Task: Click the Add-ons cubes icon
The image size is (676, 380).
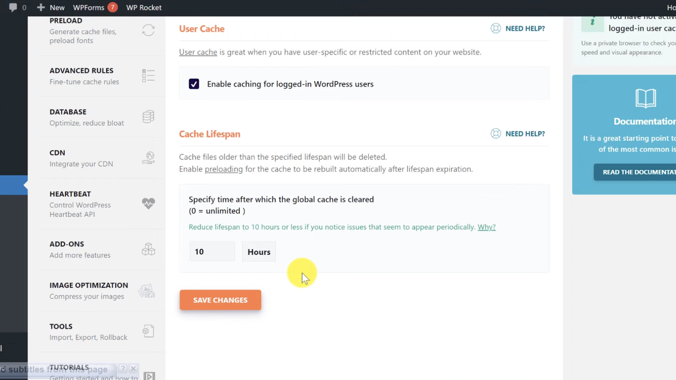Action: pyautogui.click(x=148, y=249)
